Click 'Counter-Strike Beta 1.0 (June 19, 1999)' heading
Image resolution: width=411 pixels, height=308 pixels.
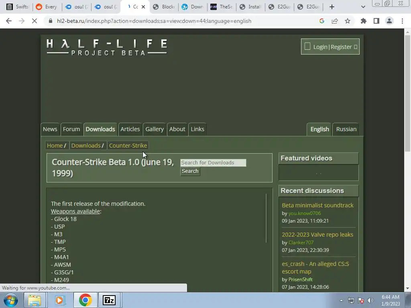[113, 168]
